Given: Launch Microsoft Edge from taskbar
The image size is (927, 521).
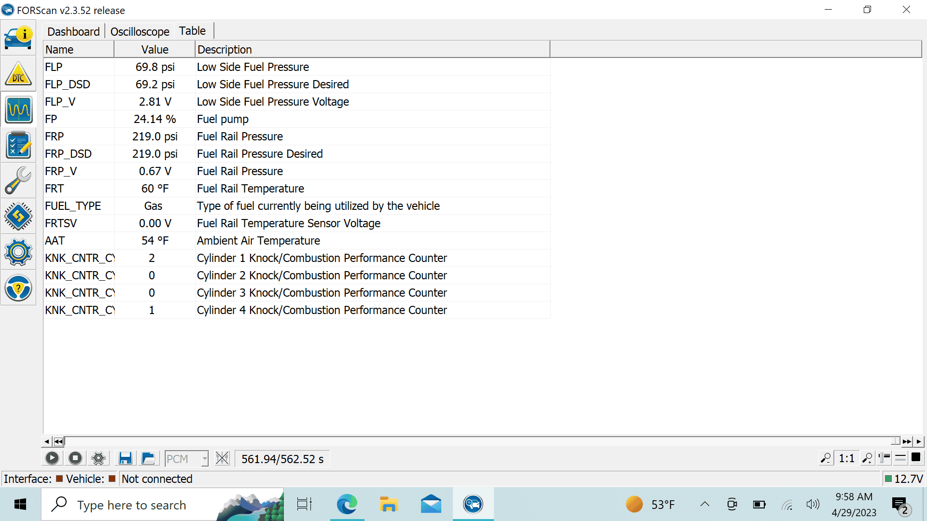Looking at the screenshot, I should coord(347,505).
